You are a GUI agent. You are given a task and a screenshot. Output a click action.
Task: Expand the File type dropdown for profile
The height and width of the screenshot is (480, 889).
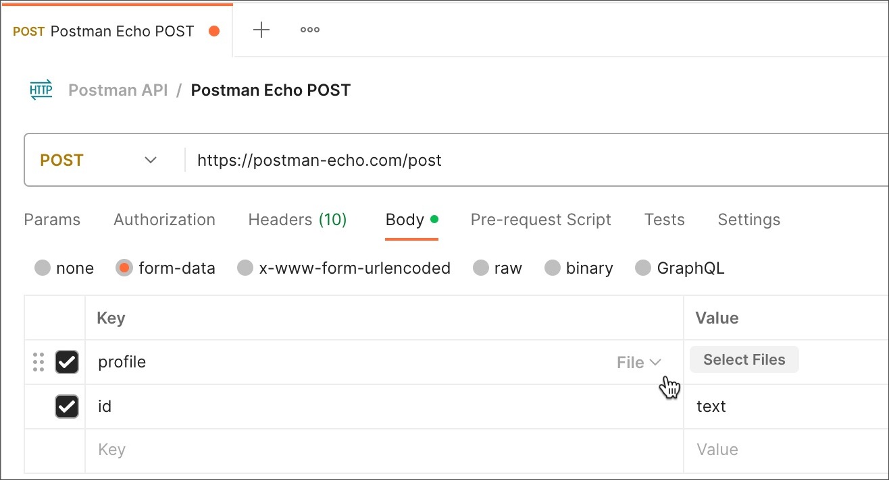(639, 363)
